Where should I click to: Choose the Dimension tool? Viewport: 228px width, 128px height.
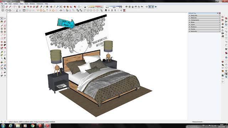(x=5, y=52)
